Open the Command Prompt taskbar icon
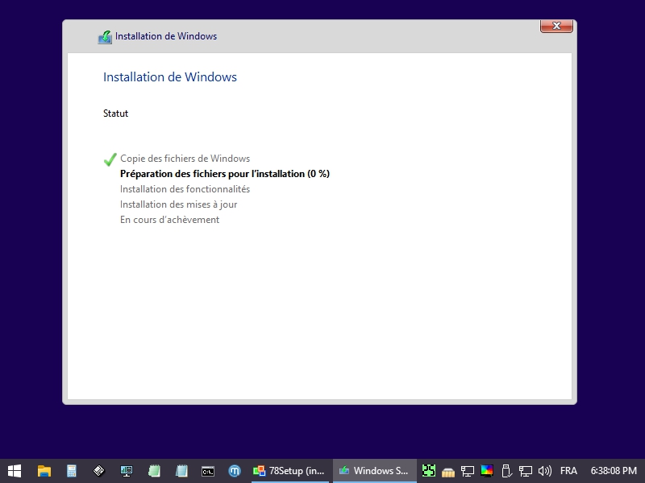 coord(208,471)
